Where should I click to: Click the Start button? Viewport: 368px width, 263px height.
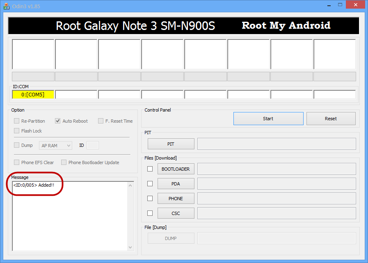tap(268, 119)
